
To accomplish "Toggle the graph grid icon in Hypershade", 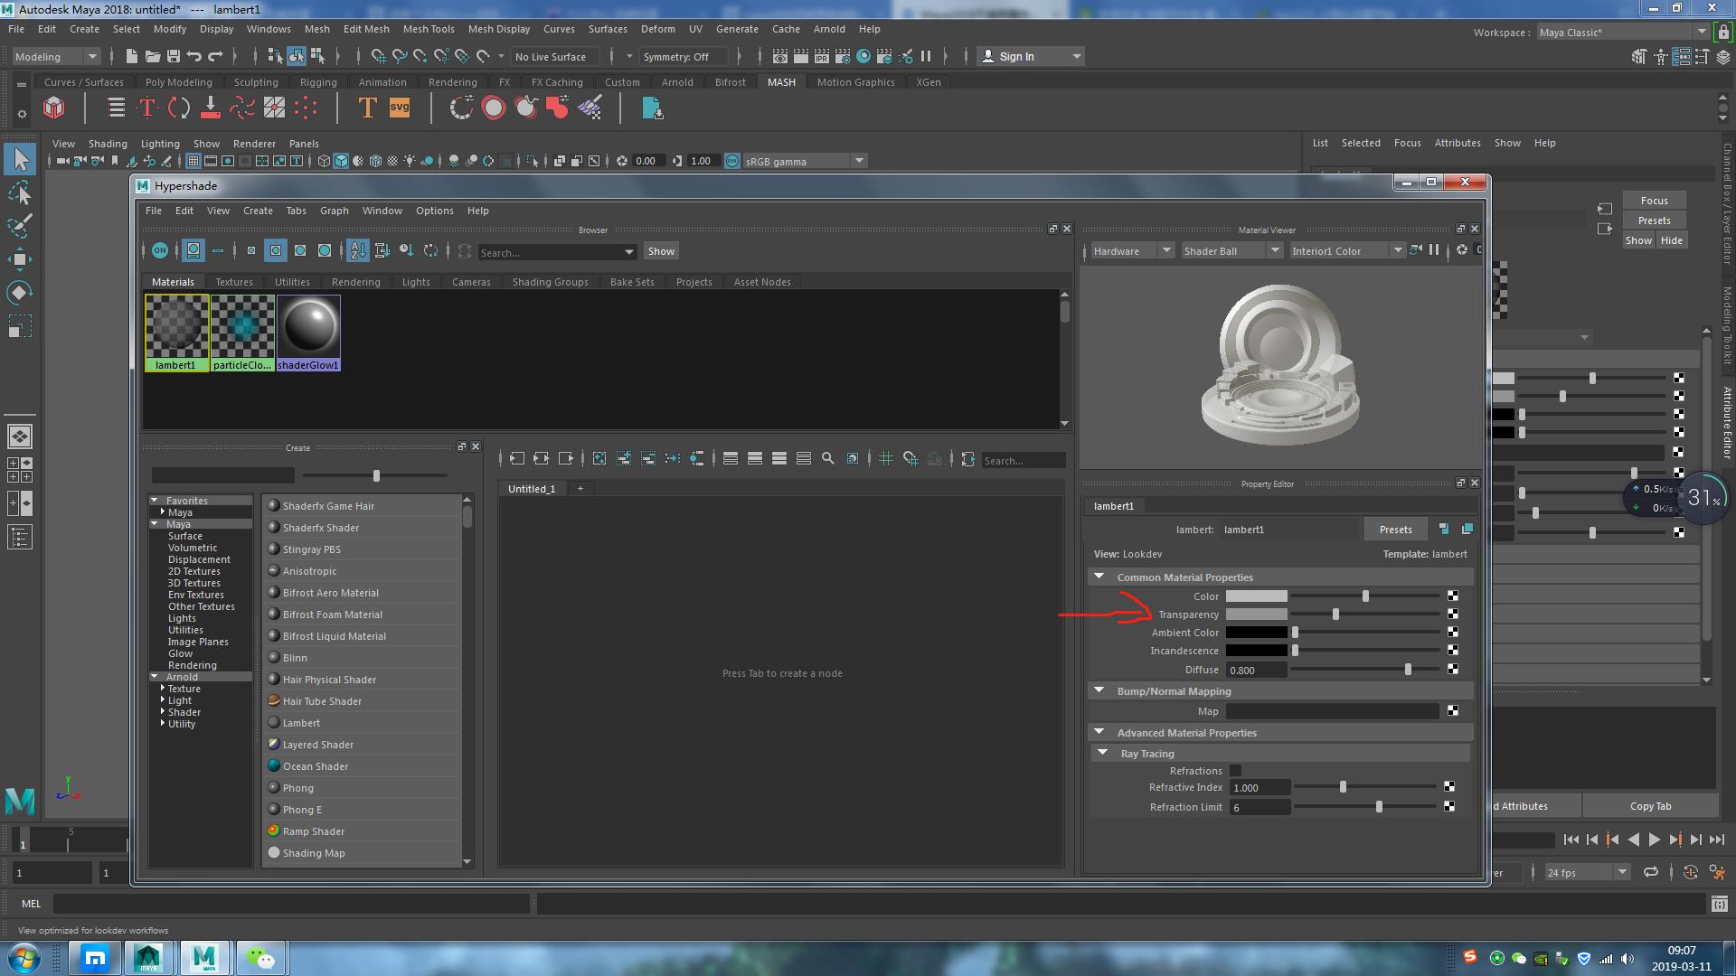I will coord(885,459).
